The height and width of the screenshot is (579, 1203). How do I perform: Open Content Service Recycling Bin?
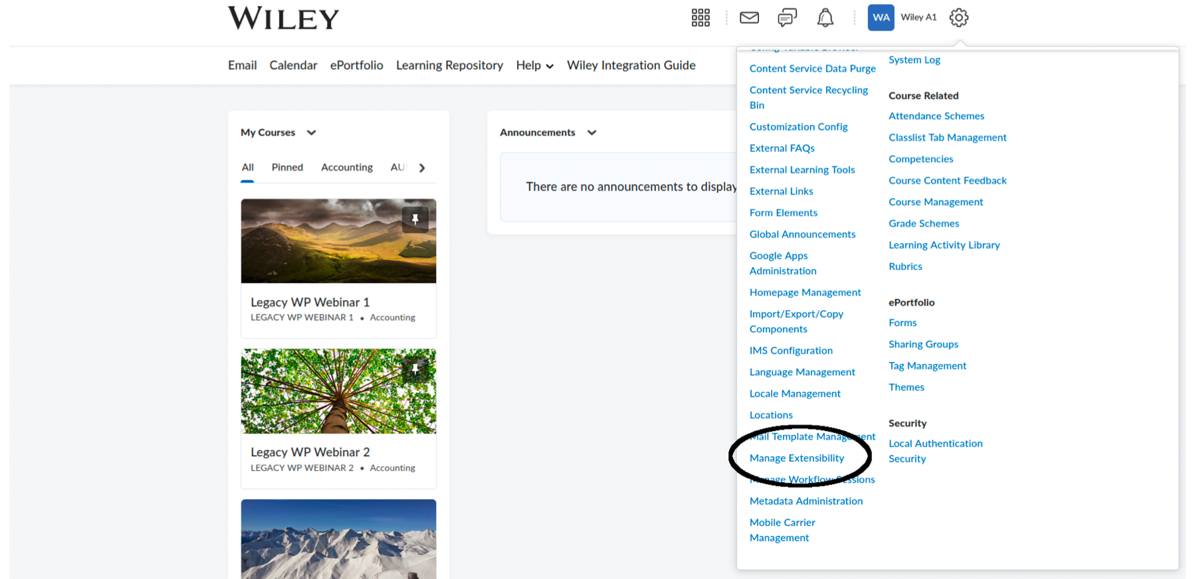coord(809,98)
